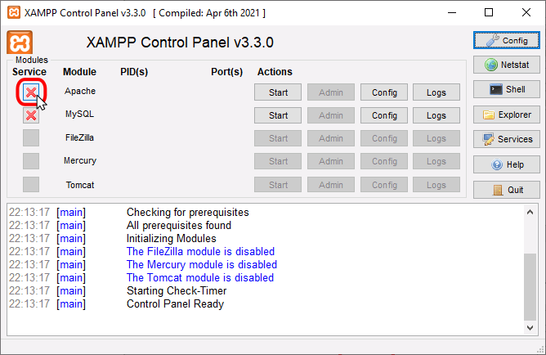Screen dimensions: 546x355
Task: Click the Mercury Admin button
Action: pos(331,161)
